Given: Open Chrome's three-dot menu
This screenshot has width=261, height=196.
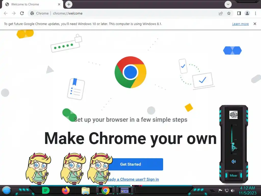Looking at the screenshot, I should (255, 13).
